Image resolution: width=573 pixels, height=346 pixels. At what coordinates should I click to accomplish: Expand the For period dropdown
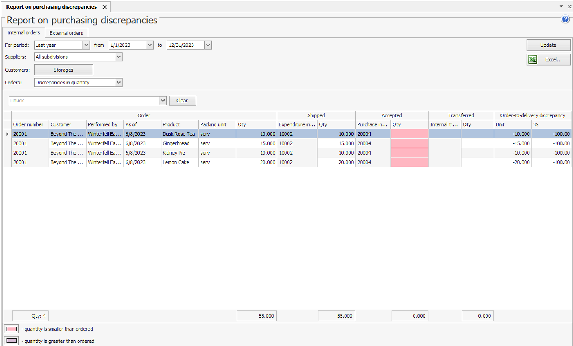(x=86, y=45)
